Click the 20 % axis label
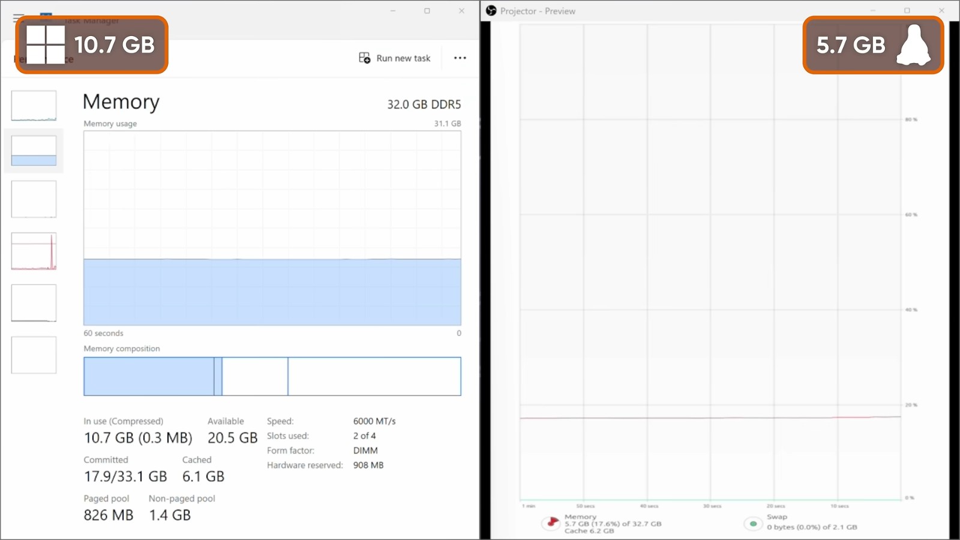The image size is (960, 540). 911,405
